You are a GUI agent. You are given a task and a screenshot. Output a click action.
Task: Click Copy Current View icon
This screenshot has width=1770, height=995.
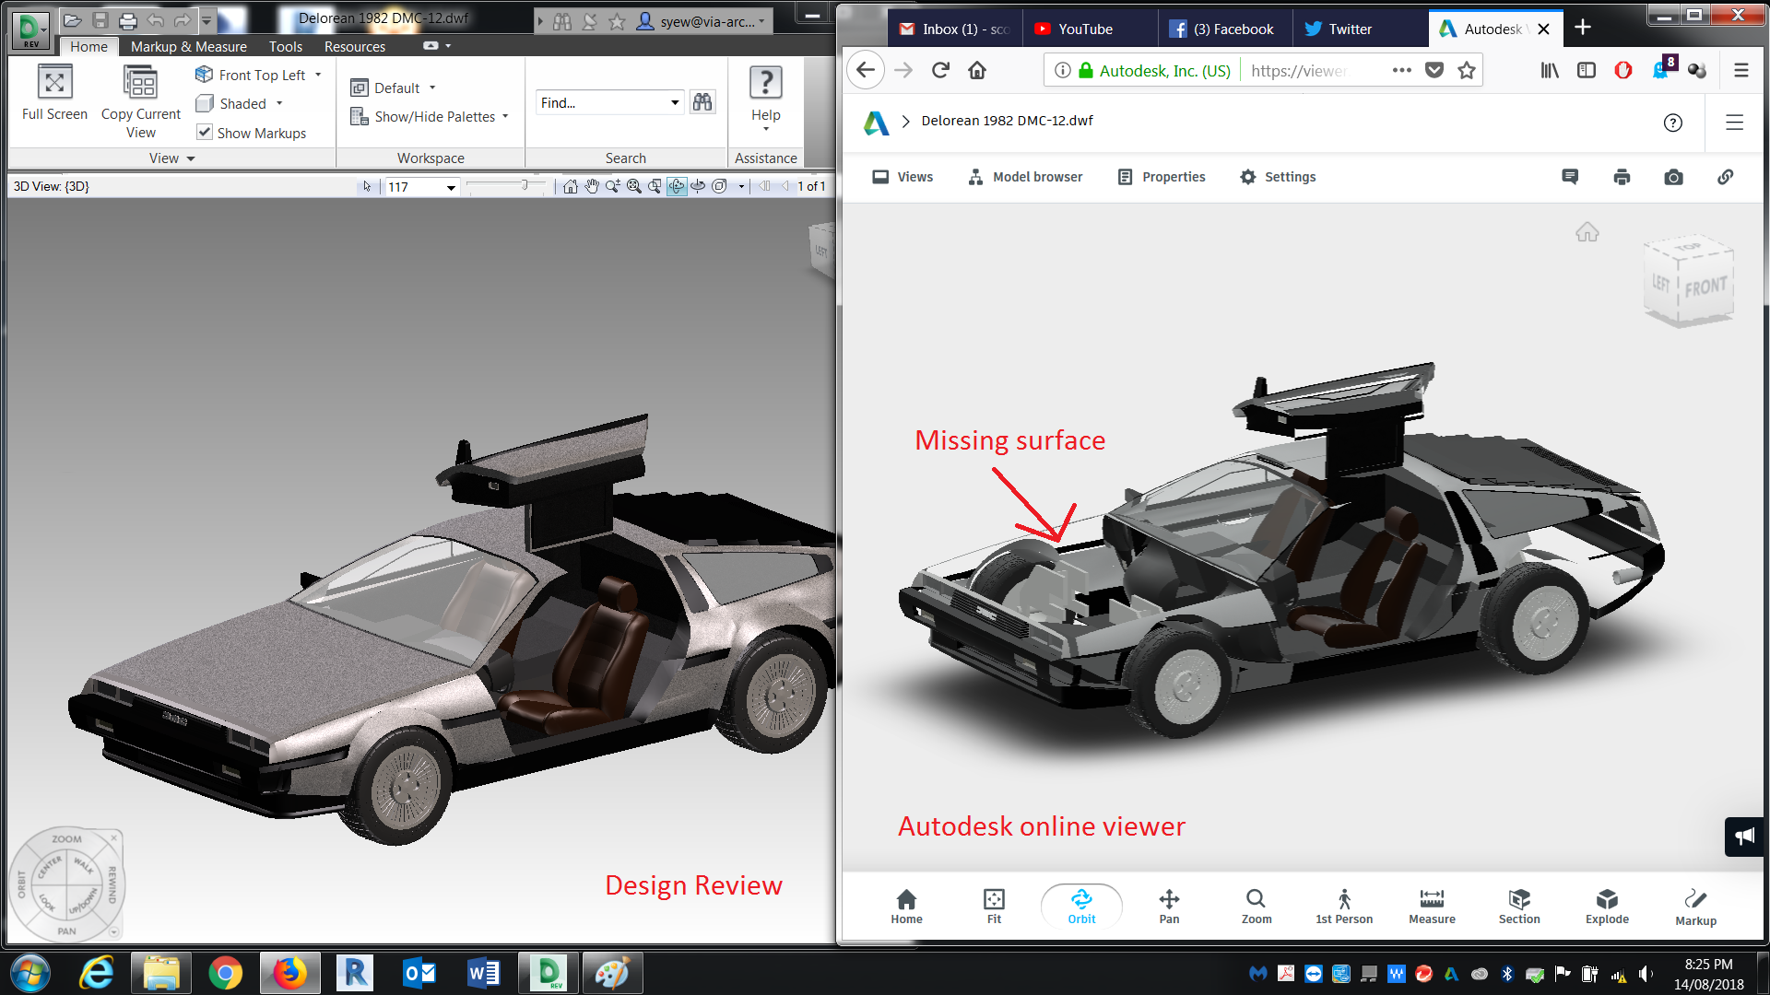(x=140, y=83)
